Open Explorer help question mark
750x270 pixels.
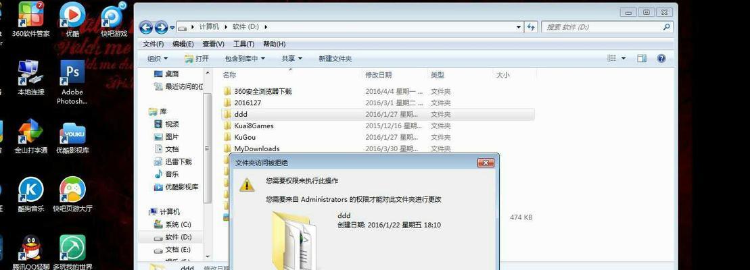661,58
